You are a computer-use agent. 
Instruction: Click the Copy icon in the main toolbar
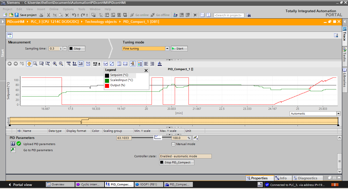[x=55, y=15]
